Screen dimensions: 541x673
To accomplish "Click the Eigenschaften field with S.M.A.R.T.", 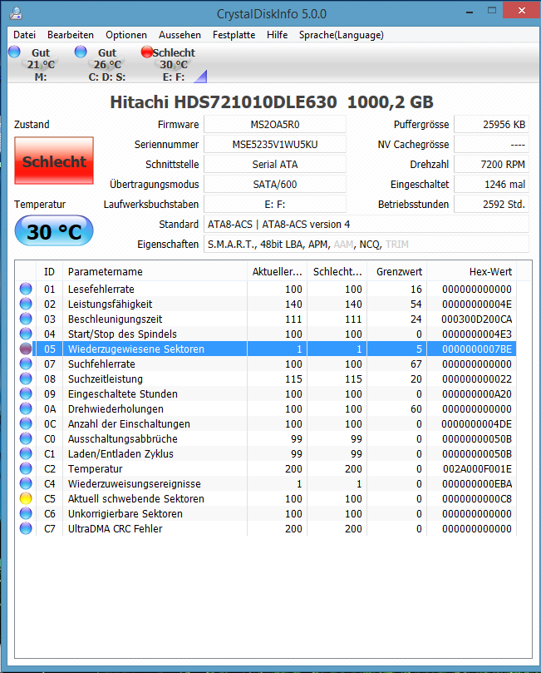I will [366, 245].
